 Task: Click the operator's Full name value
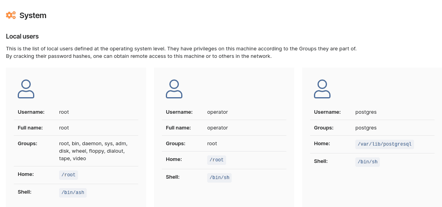pyautogui.click(x=217, y=128)
